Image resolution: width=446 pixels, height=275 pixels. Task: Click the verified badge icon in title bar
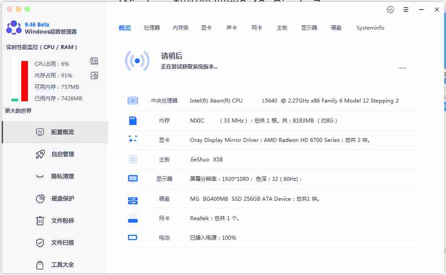pyautogui.click(x=390, y=10)
